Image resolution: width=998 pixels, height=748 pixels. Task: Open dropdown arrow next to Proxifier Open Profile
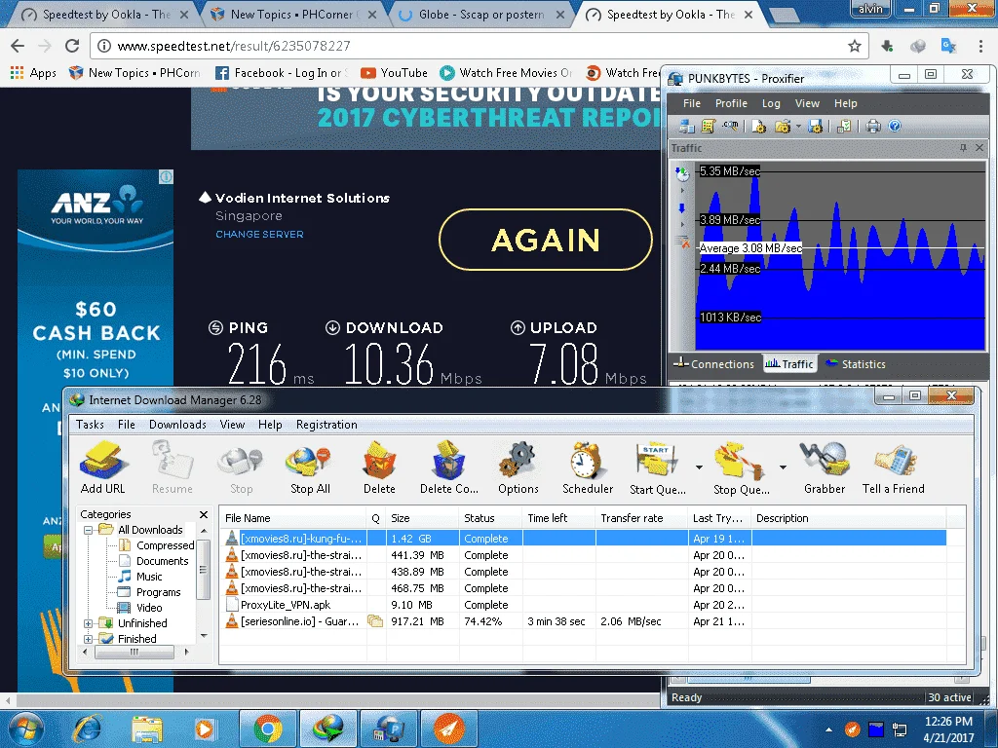(798, 126)
